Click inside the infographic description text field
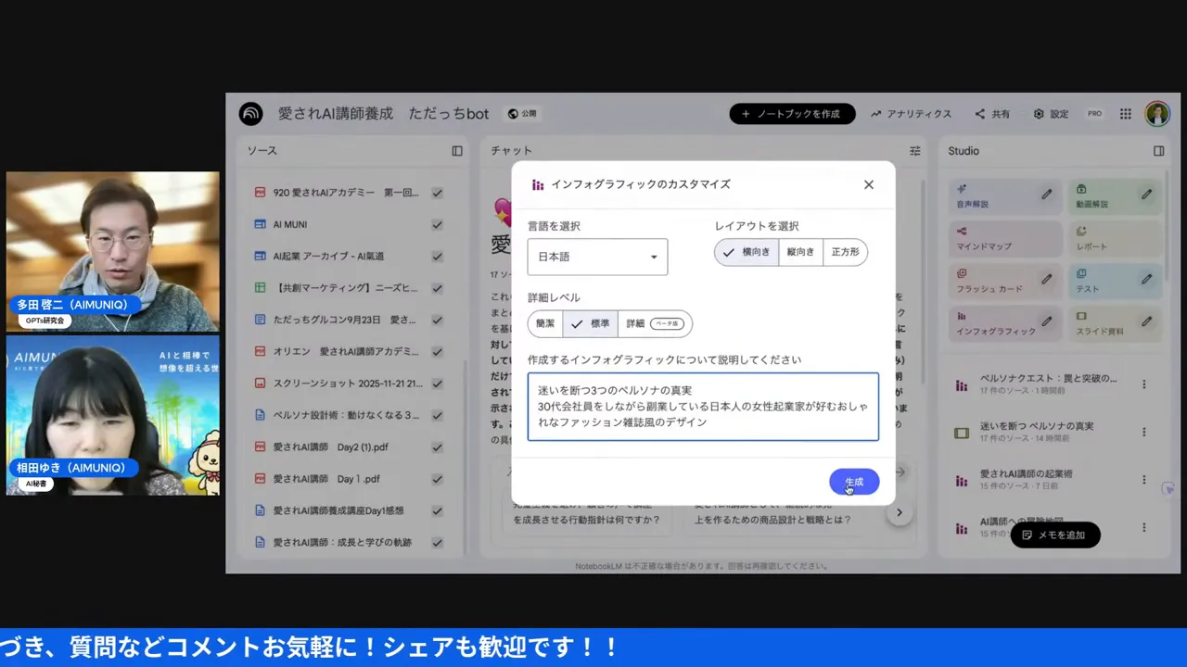The height and width of the screenshot is (667, 1187). 702,408
